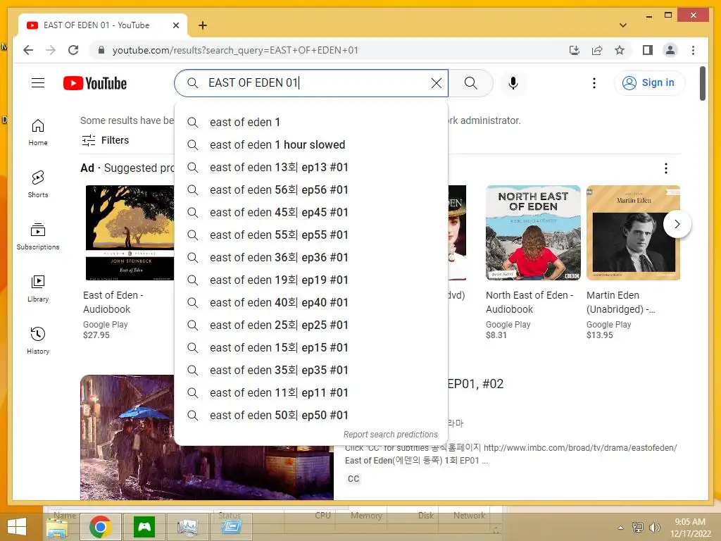Click the page vertical scrollbar thumb
This screenshot has width=721, height=541.
click(702, 83)
